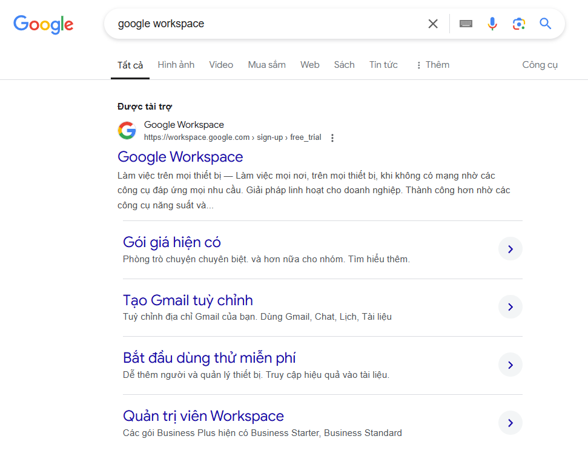Click the Google Workspace favicon

127,130
